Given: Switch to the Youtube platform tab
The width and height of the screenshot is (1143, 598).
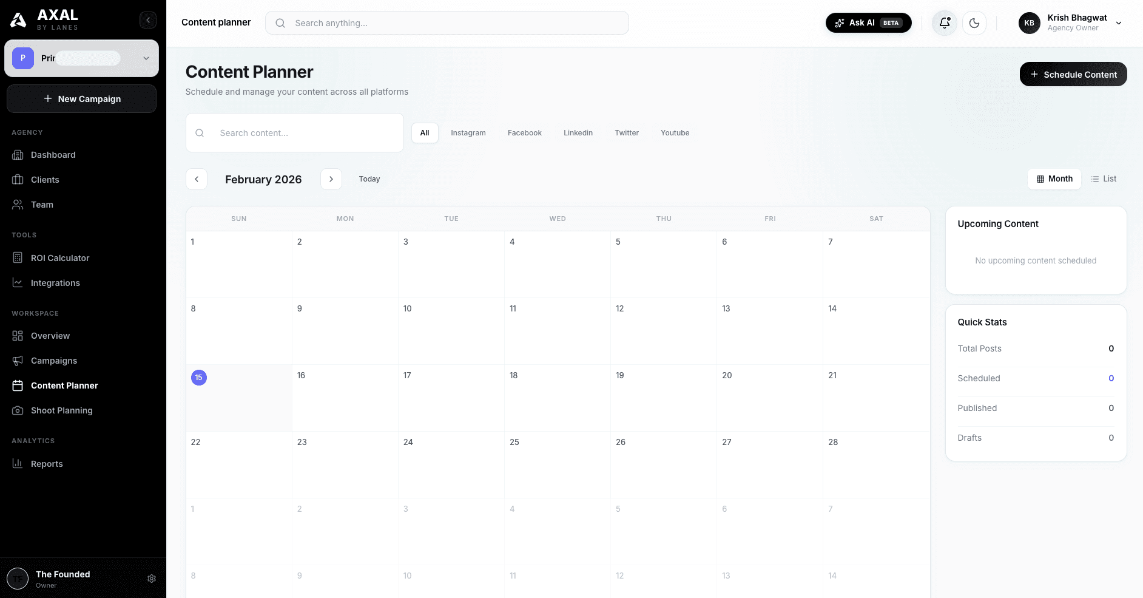Looking at the screenshot, I should click(x=675, y=132).
